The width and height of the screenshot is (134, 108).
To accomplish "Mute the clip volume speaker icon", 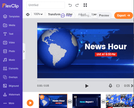I will point(28,15).
